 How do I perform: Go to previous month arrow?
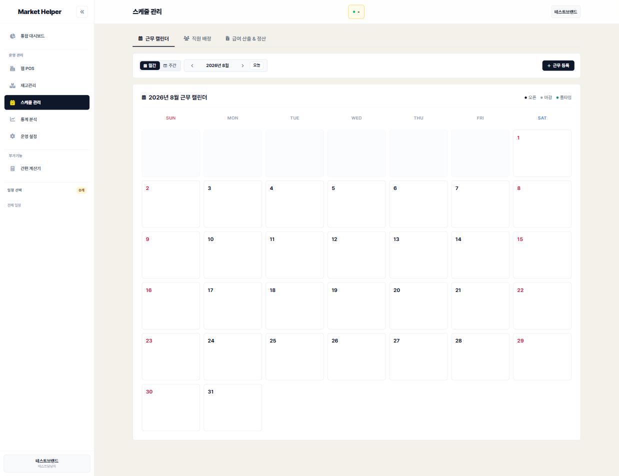(192, 65)
